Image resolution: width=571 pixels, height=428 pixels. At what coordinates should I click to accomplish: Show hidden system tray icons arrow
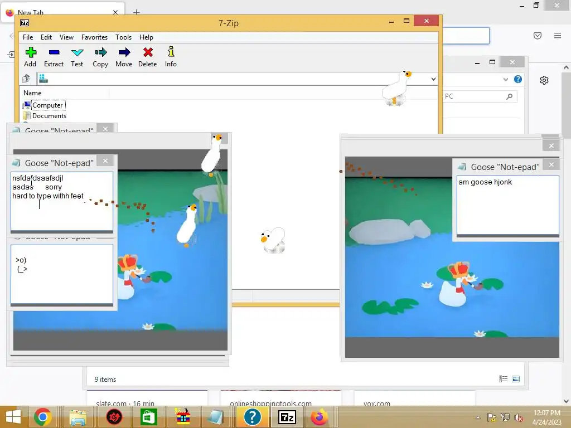pos(478,417)
